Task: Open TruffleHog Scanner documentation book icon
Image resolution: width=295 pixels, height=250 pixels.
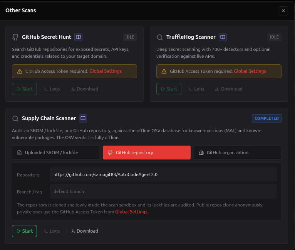Action: click(x=223, y=37)
